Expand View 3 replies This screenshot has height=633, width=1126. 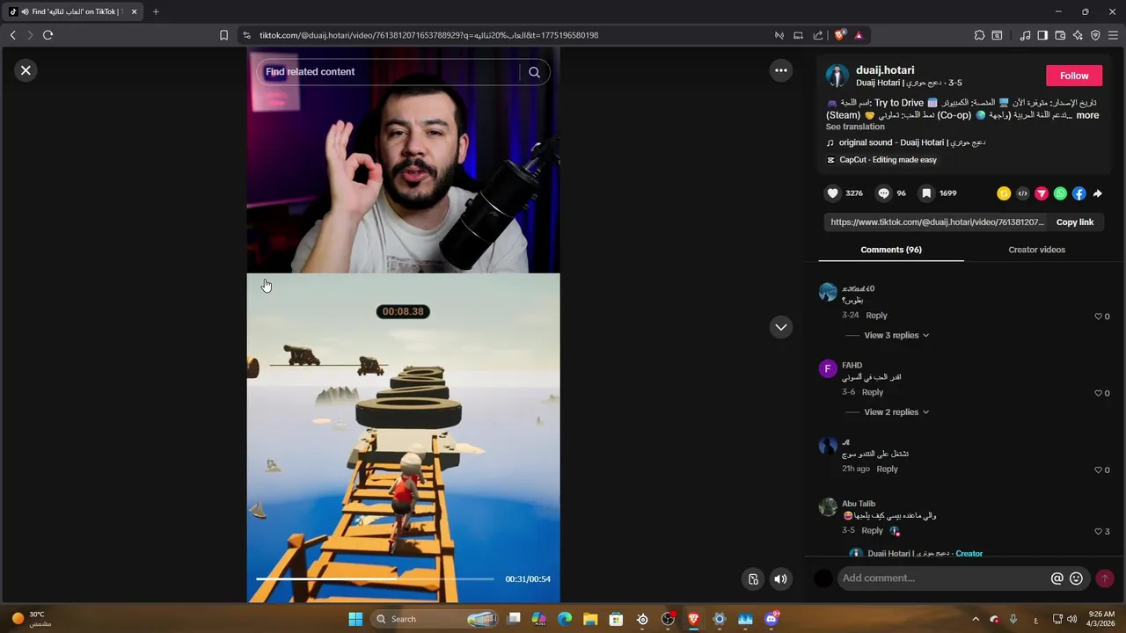[x=896, y=335]
